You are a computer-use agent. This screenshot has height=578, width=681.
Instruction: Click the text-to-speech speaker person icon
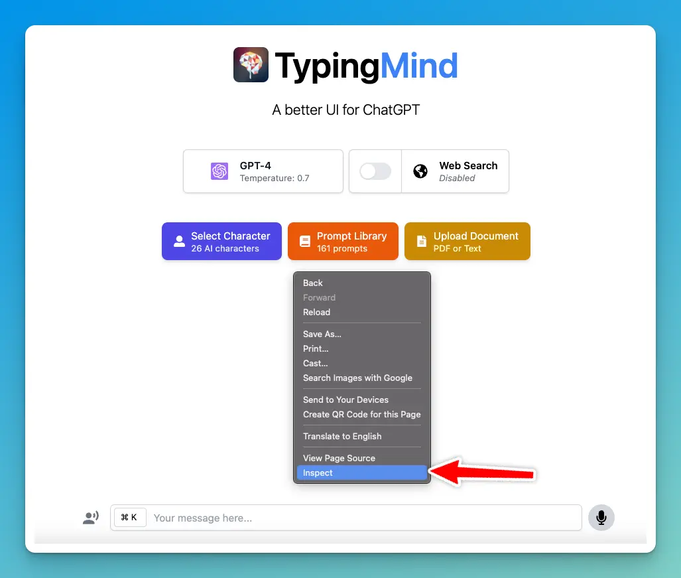tap(91, 518)
